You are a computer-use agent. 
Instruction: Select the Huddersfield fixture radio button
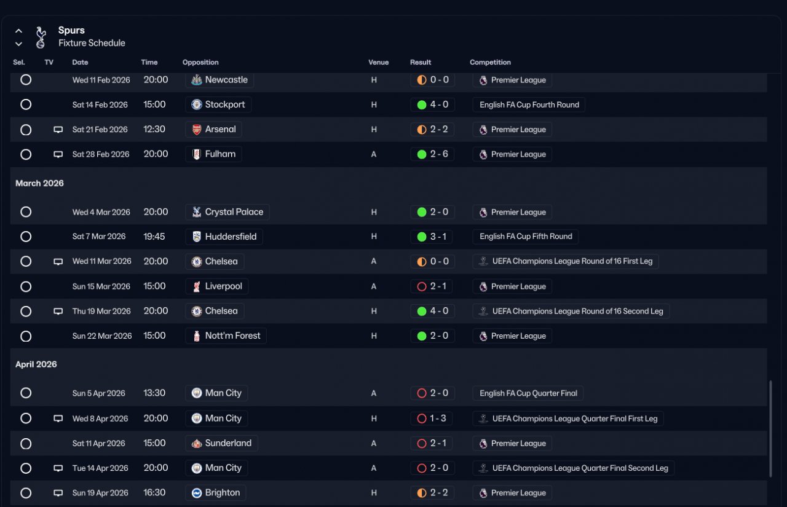(26, 237)
